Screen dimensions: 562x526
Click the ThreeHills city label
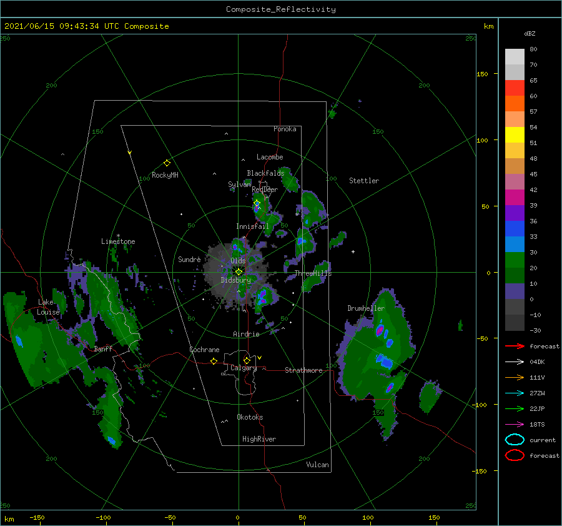(313, 273)
